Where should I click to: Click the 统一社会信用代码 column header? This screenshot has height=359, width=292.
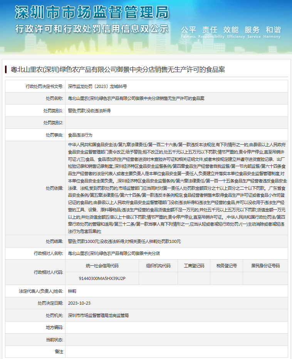coord(102,266)
